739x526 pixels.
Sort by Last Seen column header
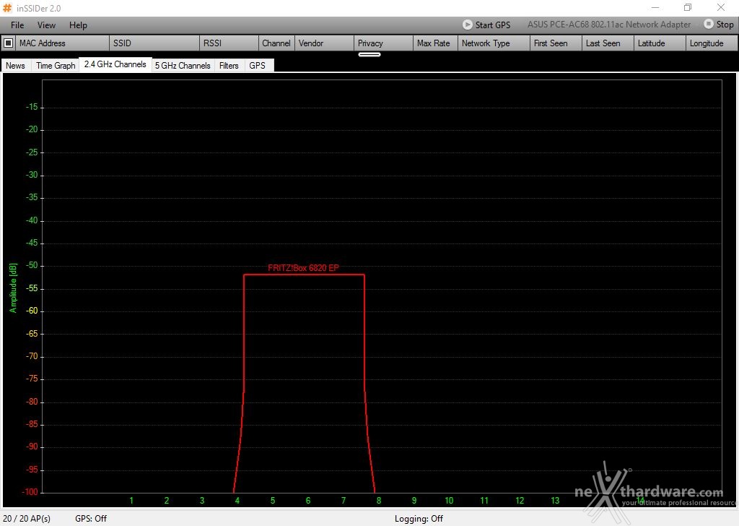pyautogui.click(x=608, y=43)
